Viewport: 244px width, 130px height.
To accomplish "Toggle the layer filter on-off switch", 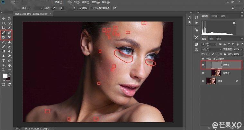I will [242, 43].
